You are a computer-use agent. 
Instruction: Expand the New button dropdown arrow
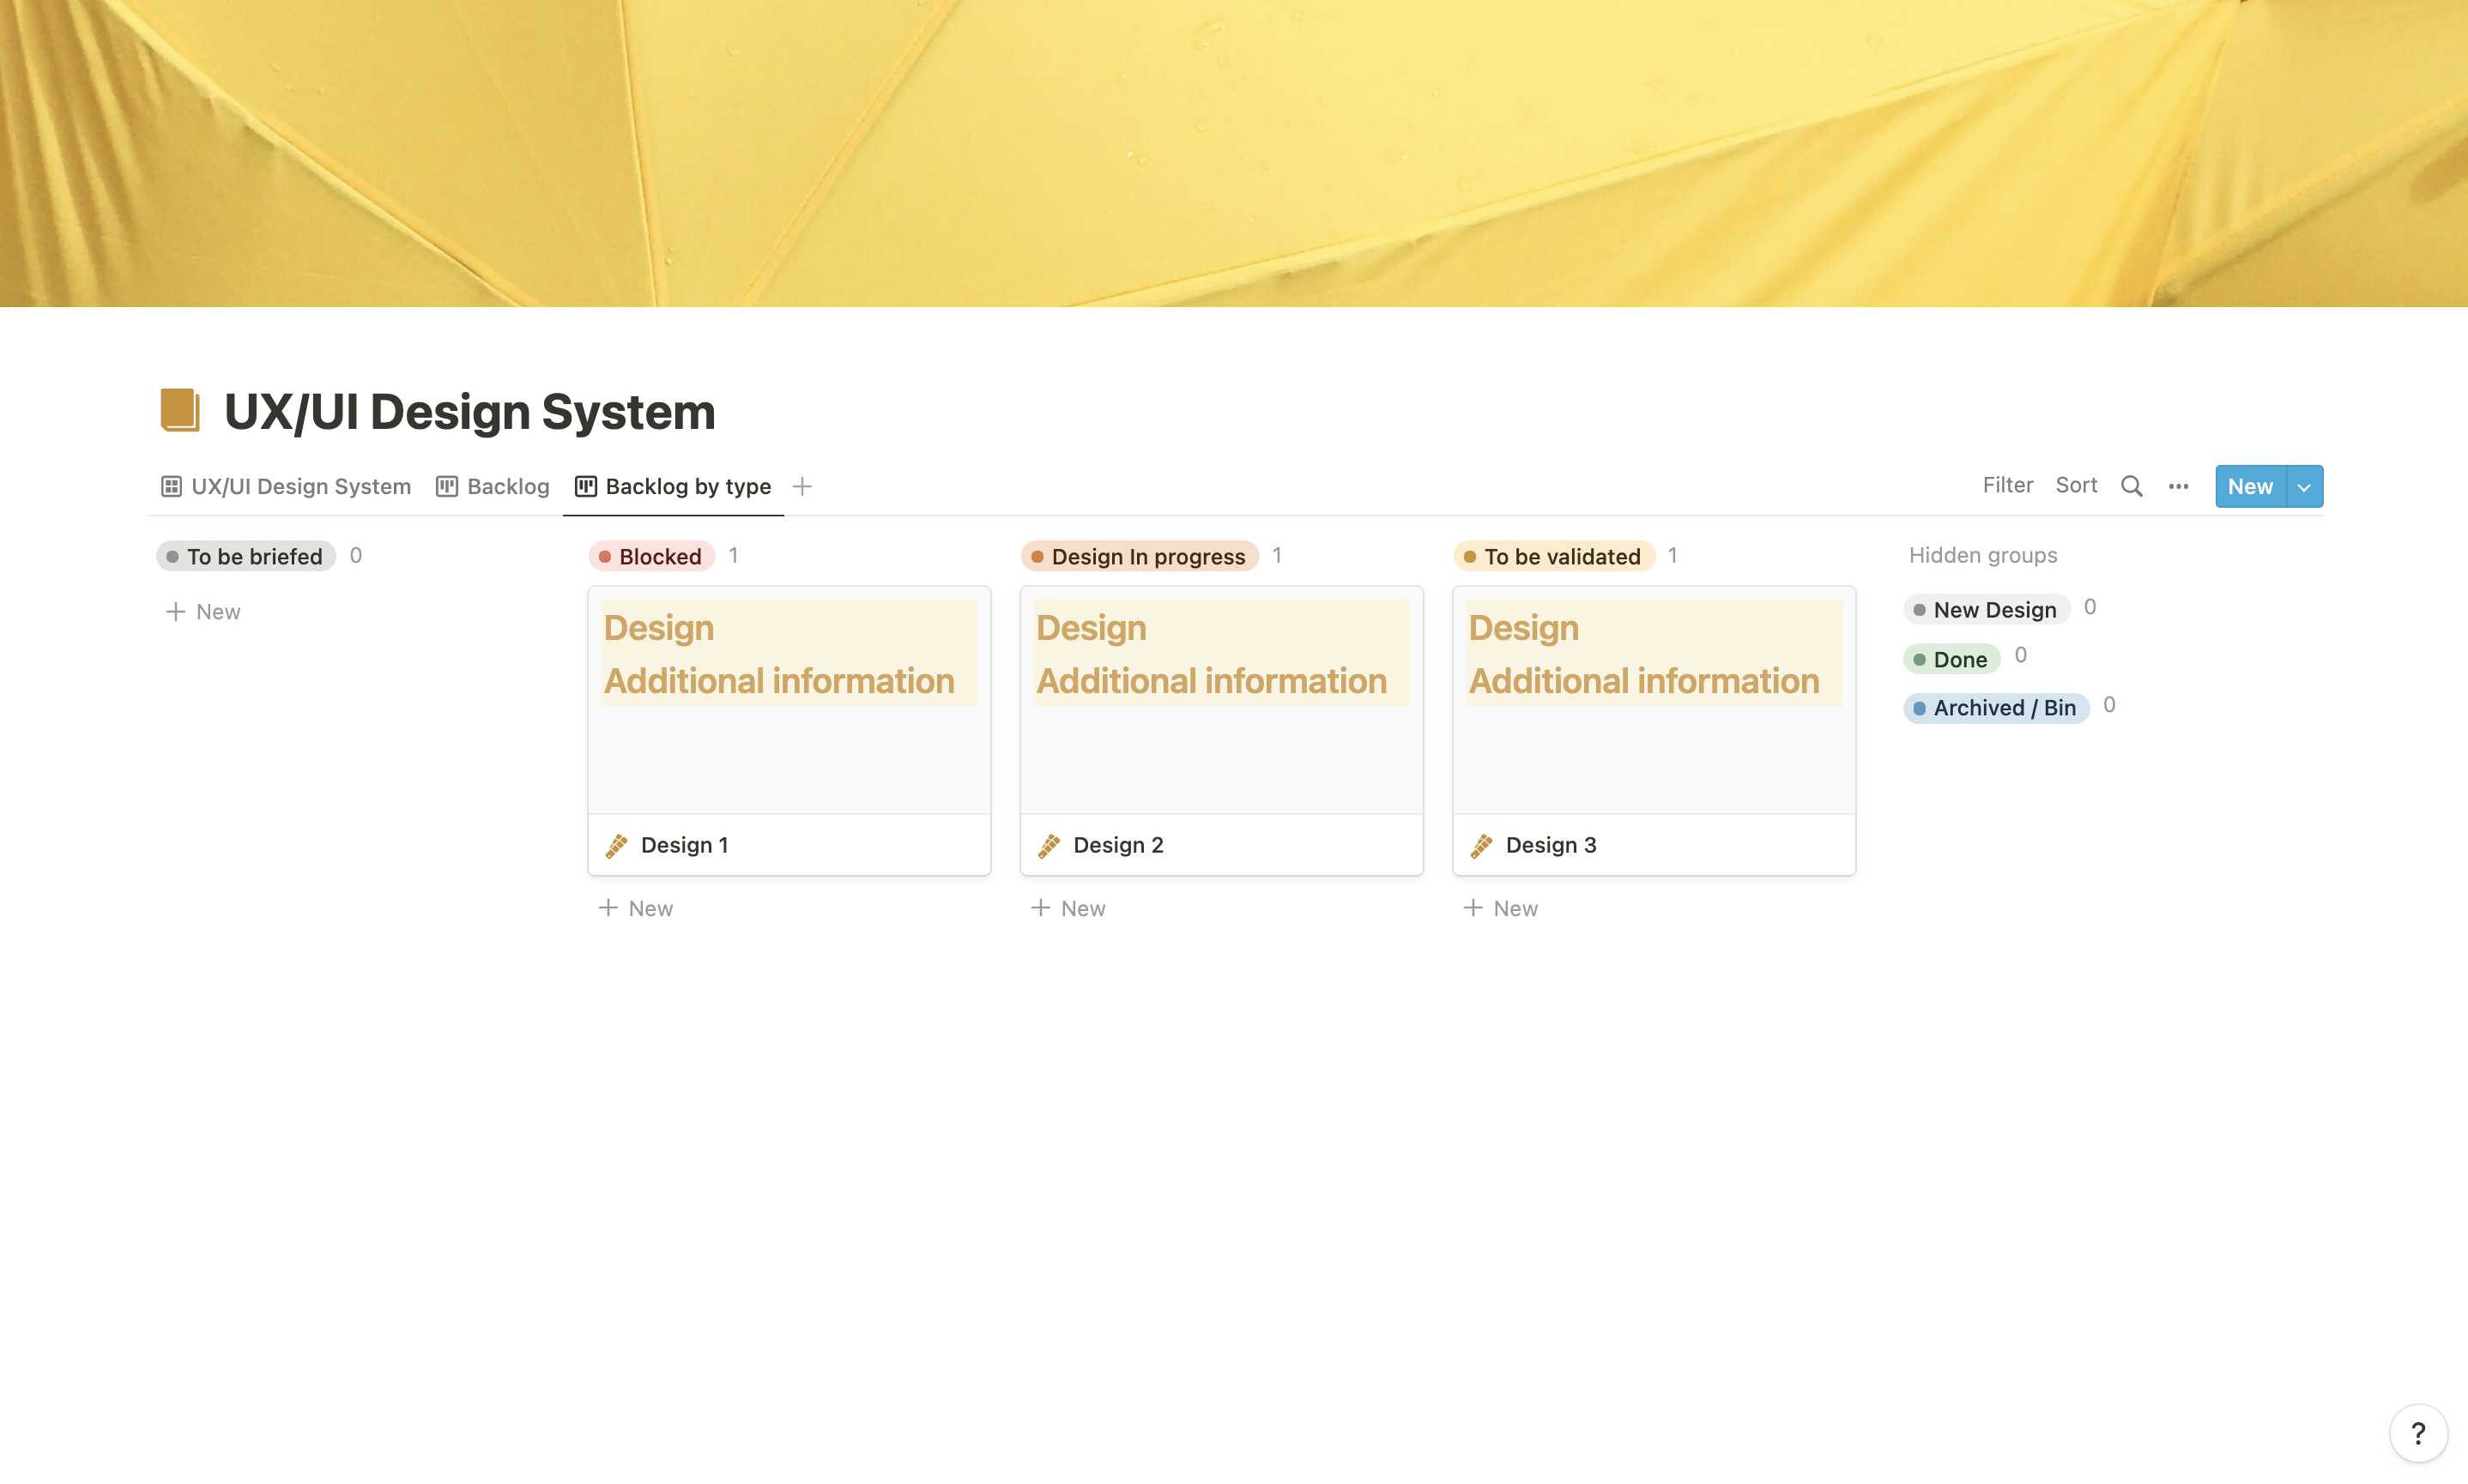point(2304,486)
